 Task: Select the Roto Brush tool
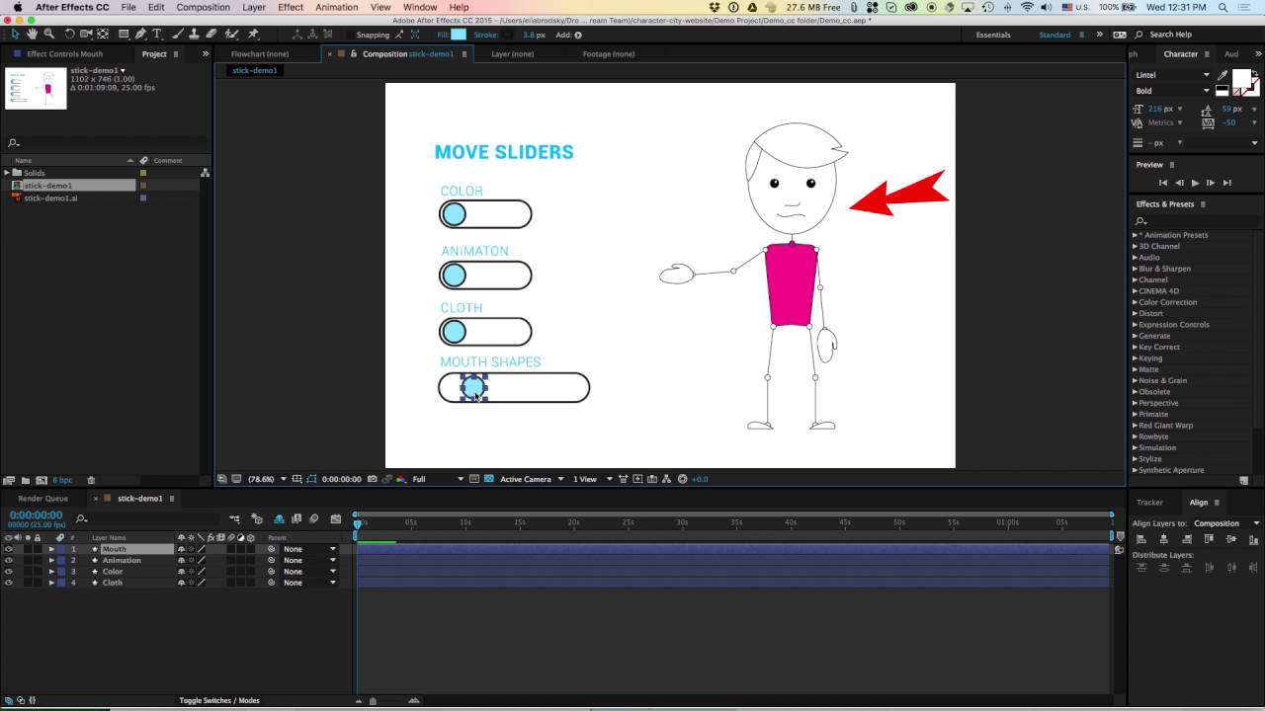point(231,34)
